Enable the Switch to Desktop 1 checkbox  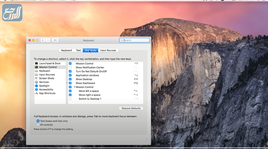pyautogui.click(x=70, y=99)
